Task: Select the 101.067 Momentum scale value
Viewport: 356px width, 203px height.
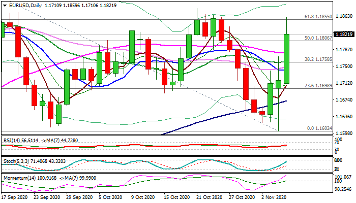Action: [344, 177]
